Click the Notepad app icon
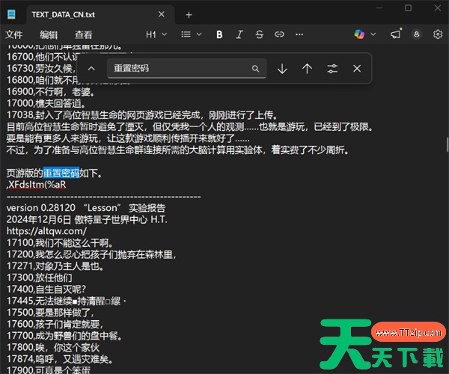Image resolution: width=449 pixels, height=374 pixels. point(11,14)
